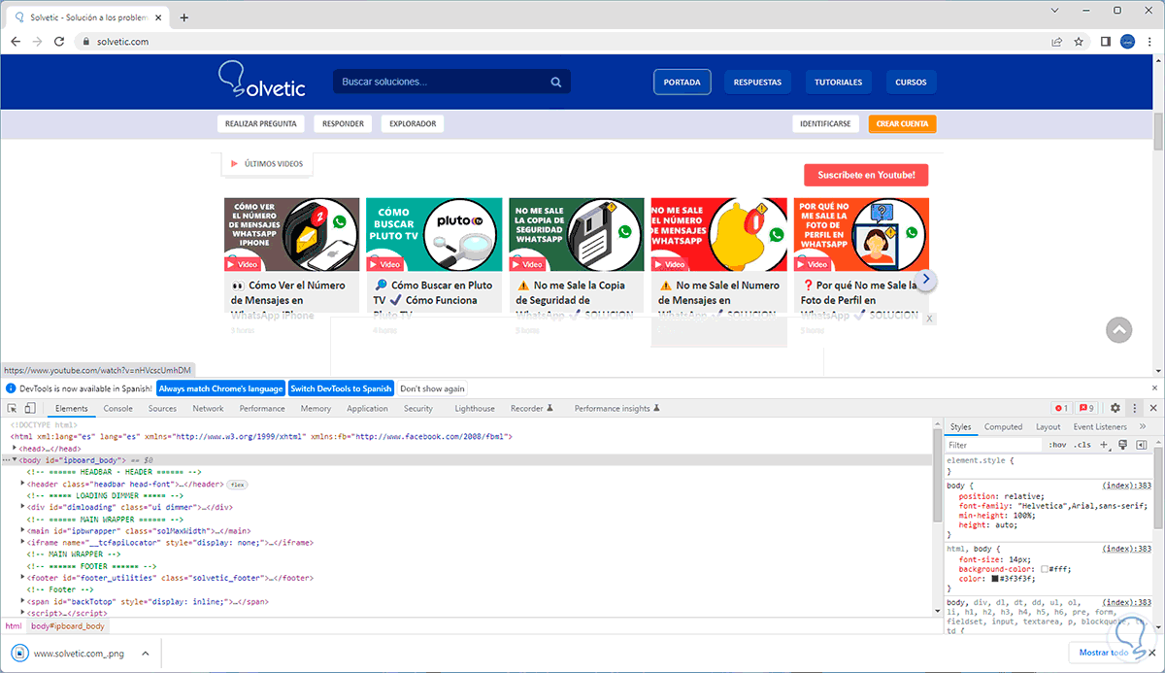Click the issues counter badge showing 9

coord(1087,409)
